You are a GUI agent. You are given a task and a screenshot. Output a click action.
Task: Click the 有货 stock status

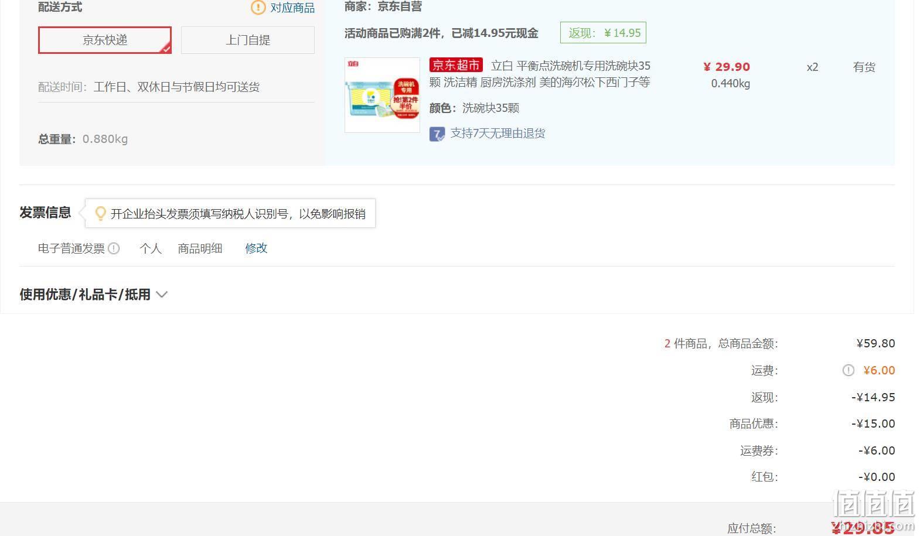(864, 67)
